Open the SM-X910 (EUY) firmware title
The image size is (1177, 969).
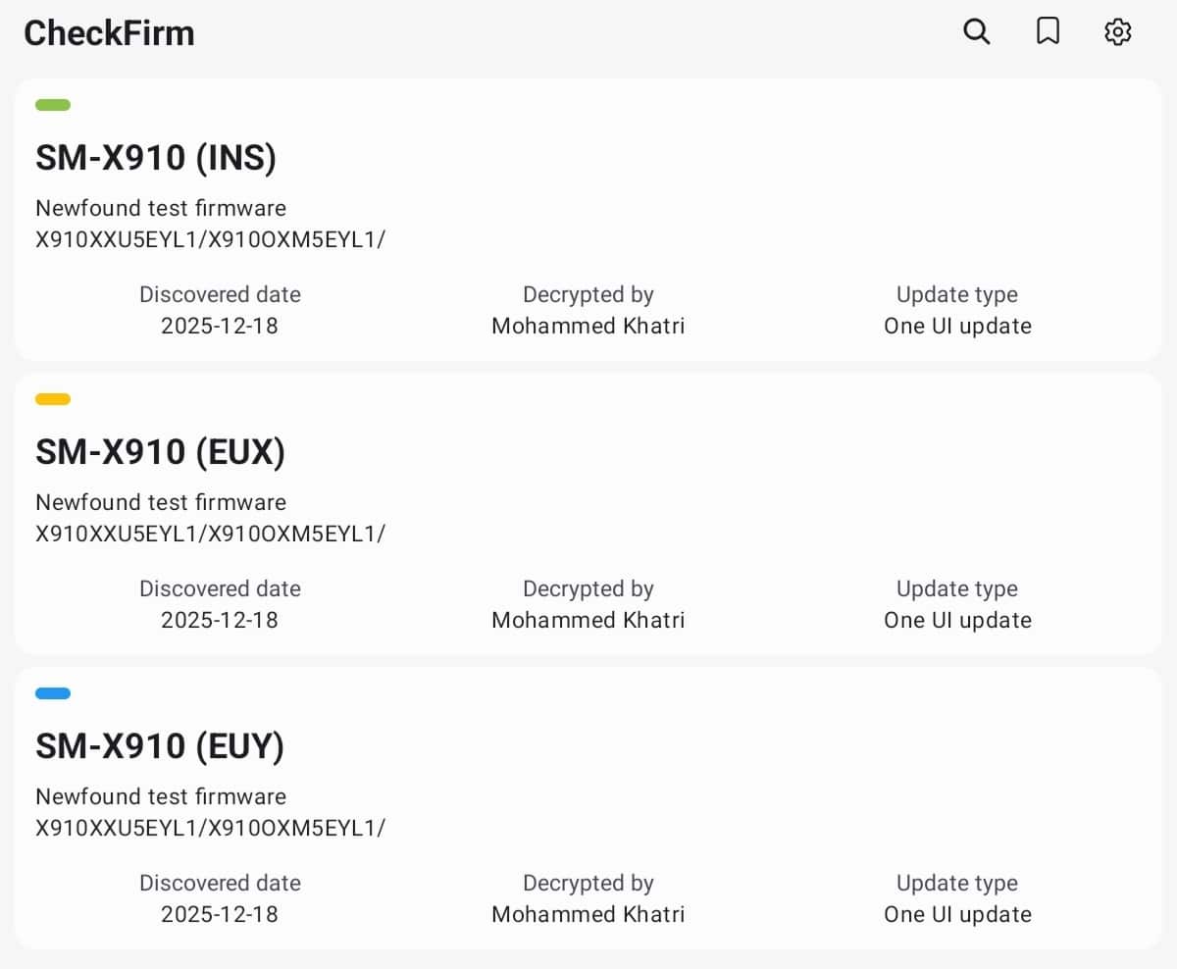(x=160, y=746)
